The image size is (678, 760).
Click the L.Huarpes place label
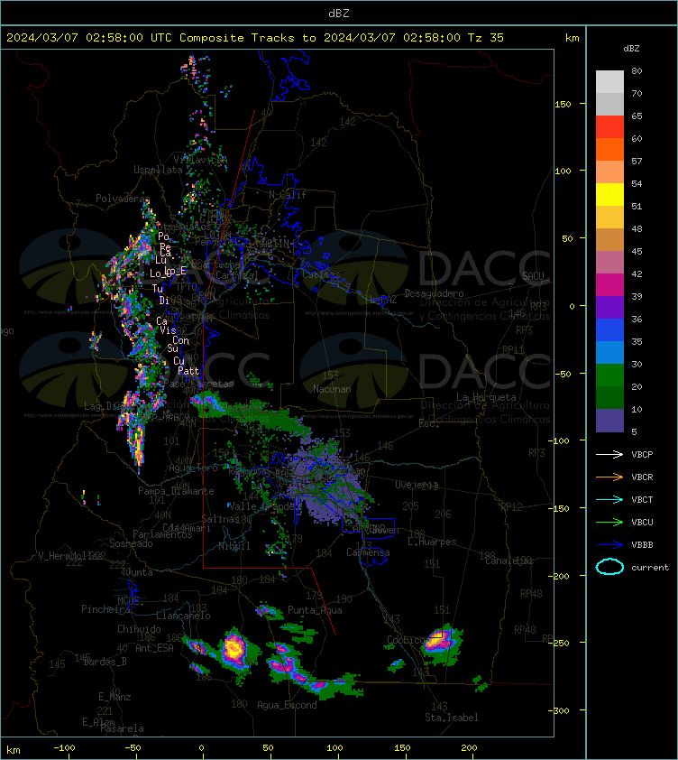pyautogui.click(x=432, y=542)
